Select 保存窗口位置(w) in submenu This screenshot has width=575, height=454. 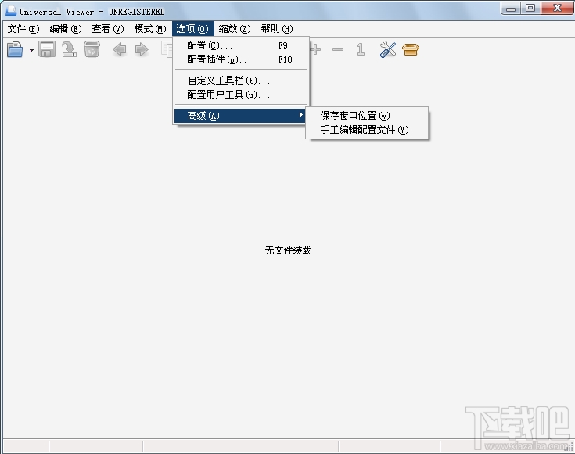[x=367, y=116]
